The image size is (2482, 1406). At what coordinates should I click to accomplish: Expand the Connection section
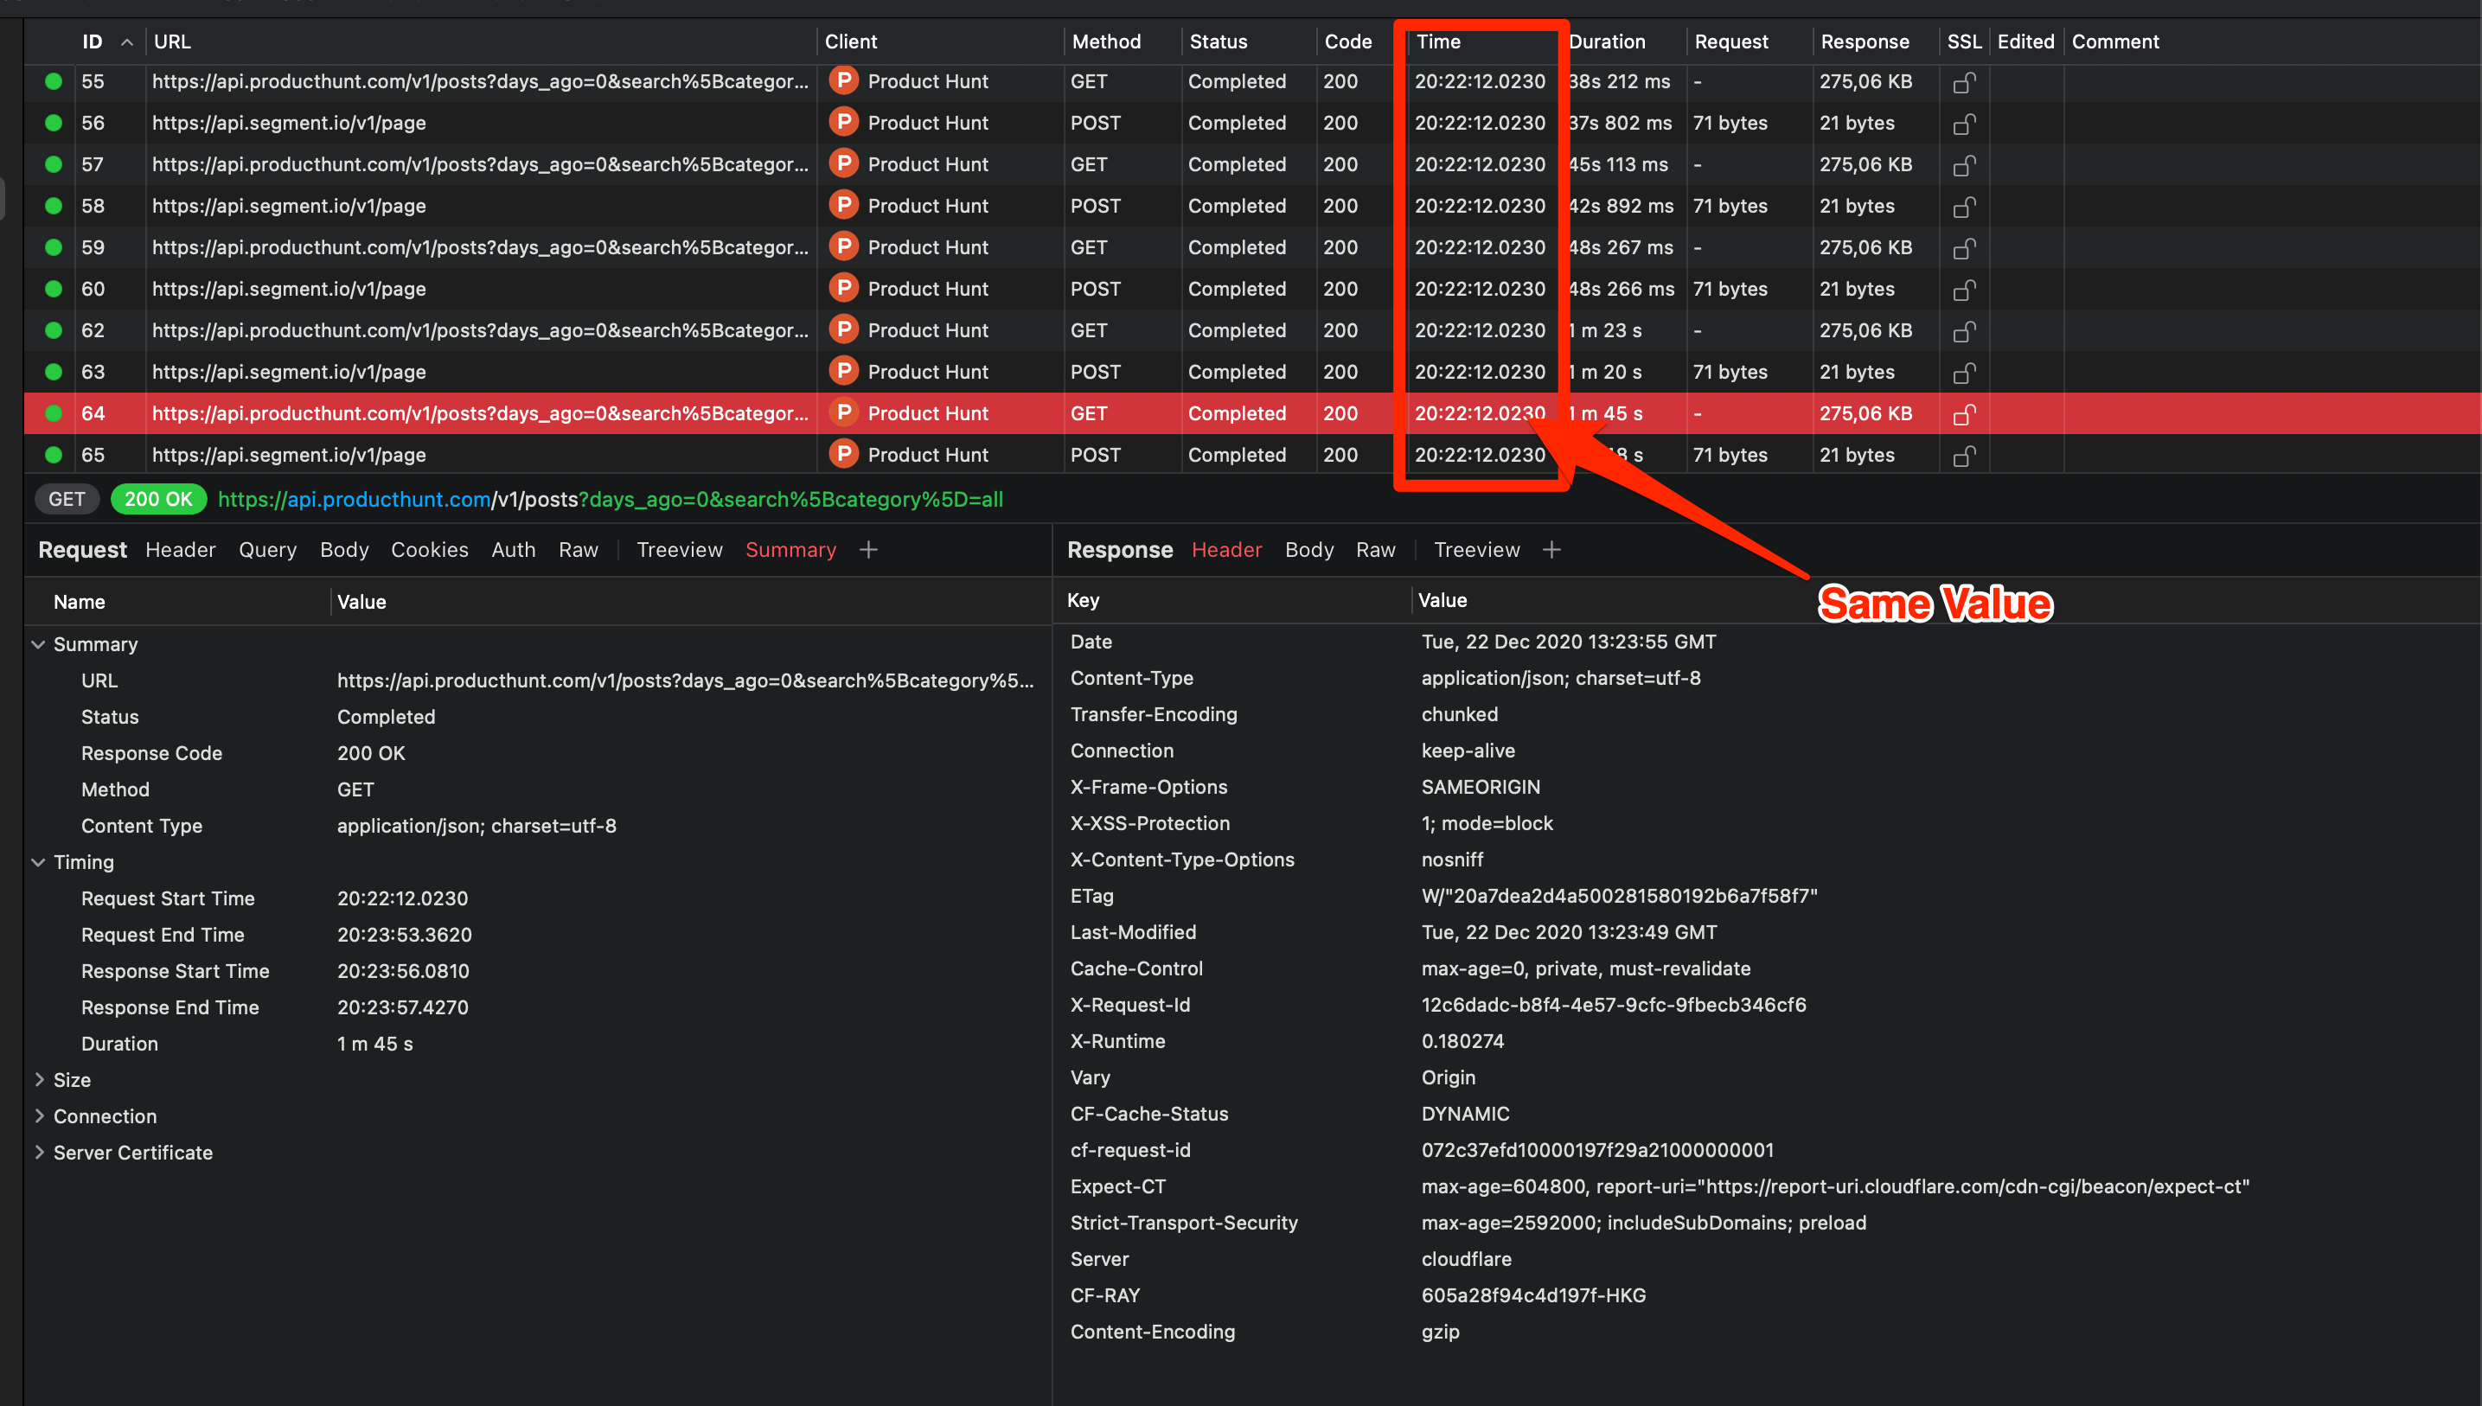tap(39, 1116)
